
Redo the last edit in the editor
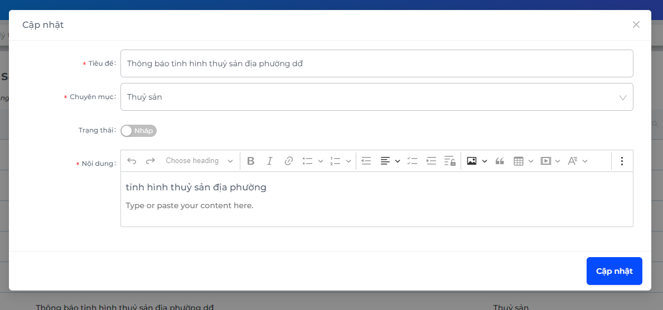151,161
